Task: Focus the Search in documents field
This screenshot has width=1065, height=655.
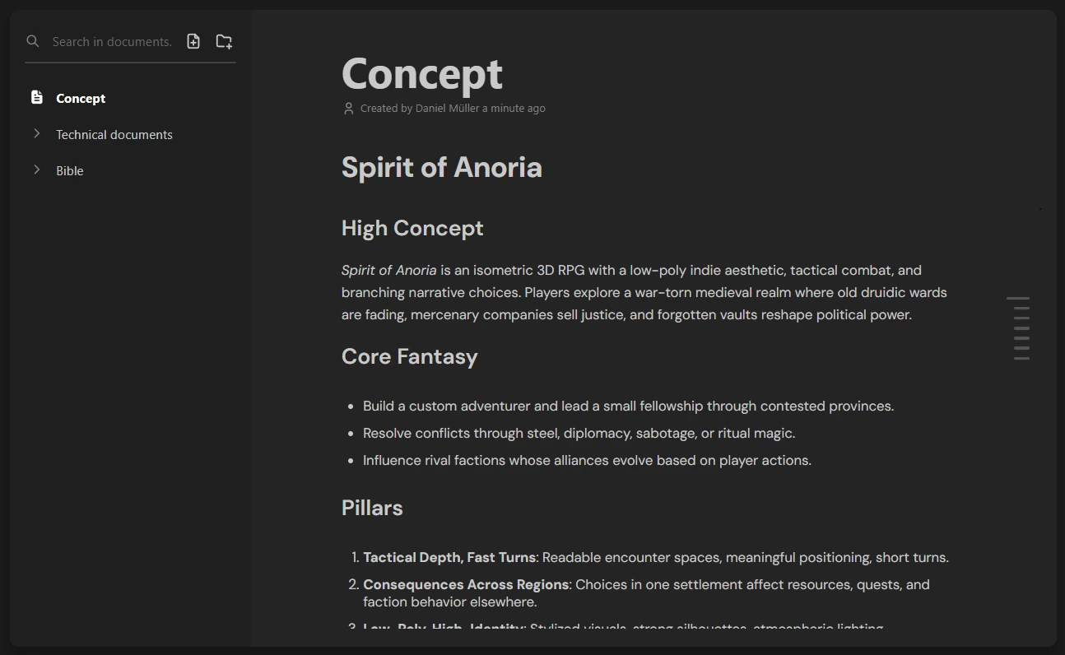Action: coord(112,42)
